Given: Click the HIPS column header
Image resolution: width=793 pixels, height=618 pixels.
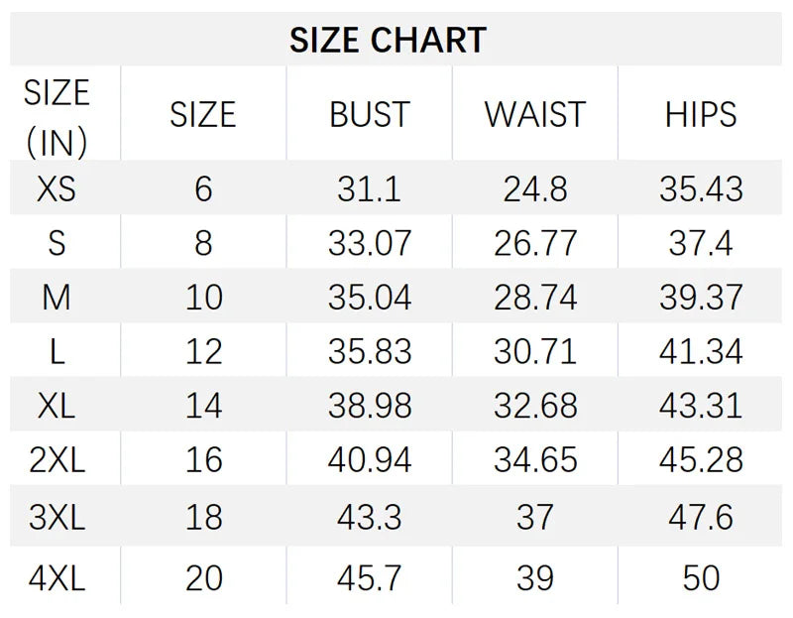Looking at the screenshot, I should pos(701,115).
